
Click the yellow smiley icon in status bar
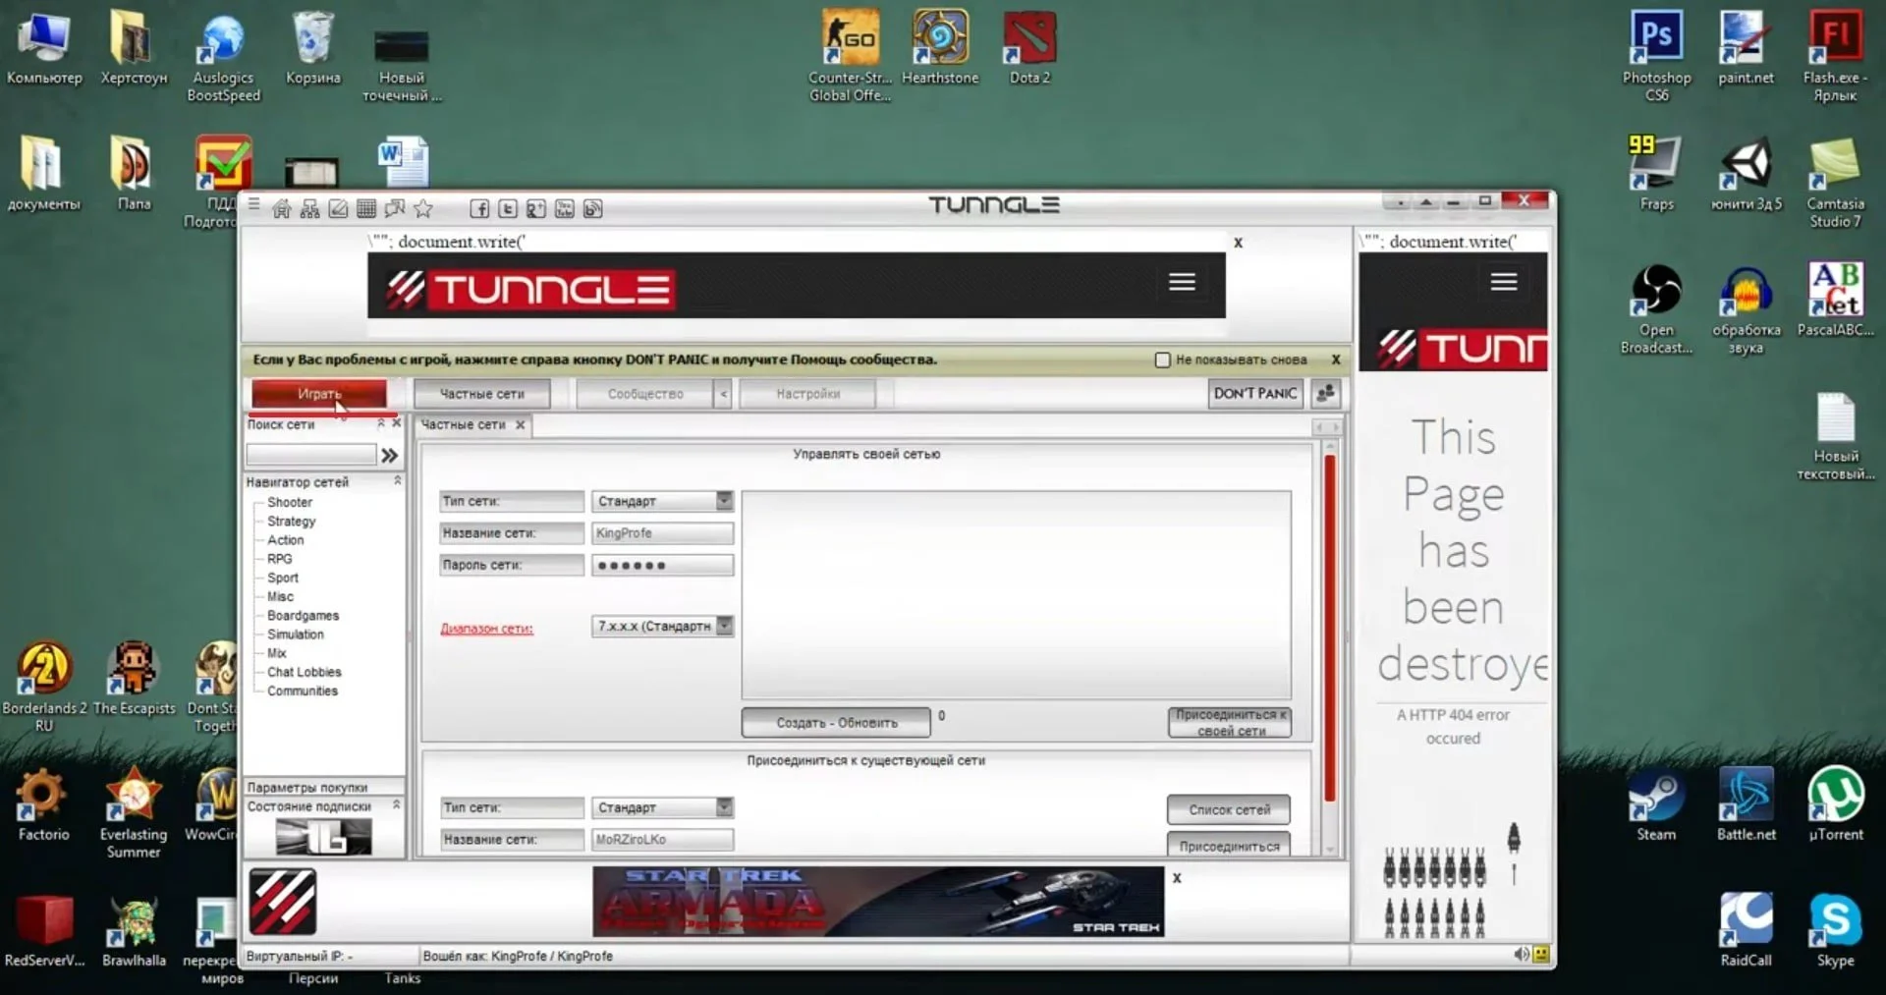(x=1540, y=954)
